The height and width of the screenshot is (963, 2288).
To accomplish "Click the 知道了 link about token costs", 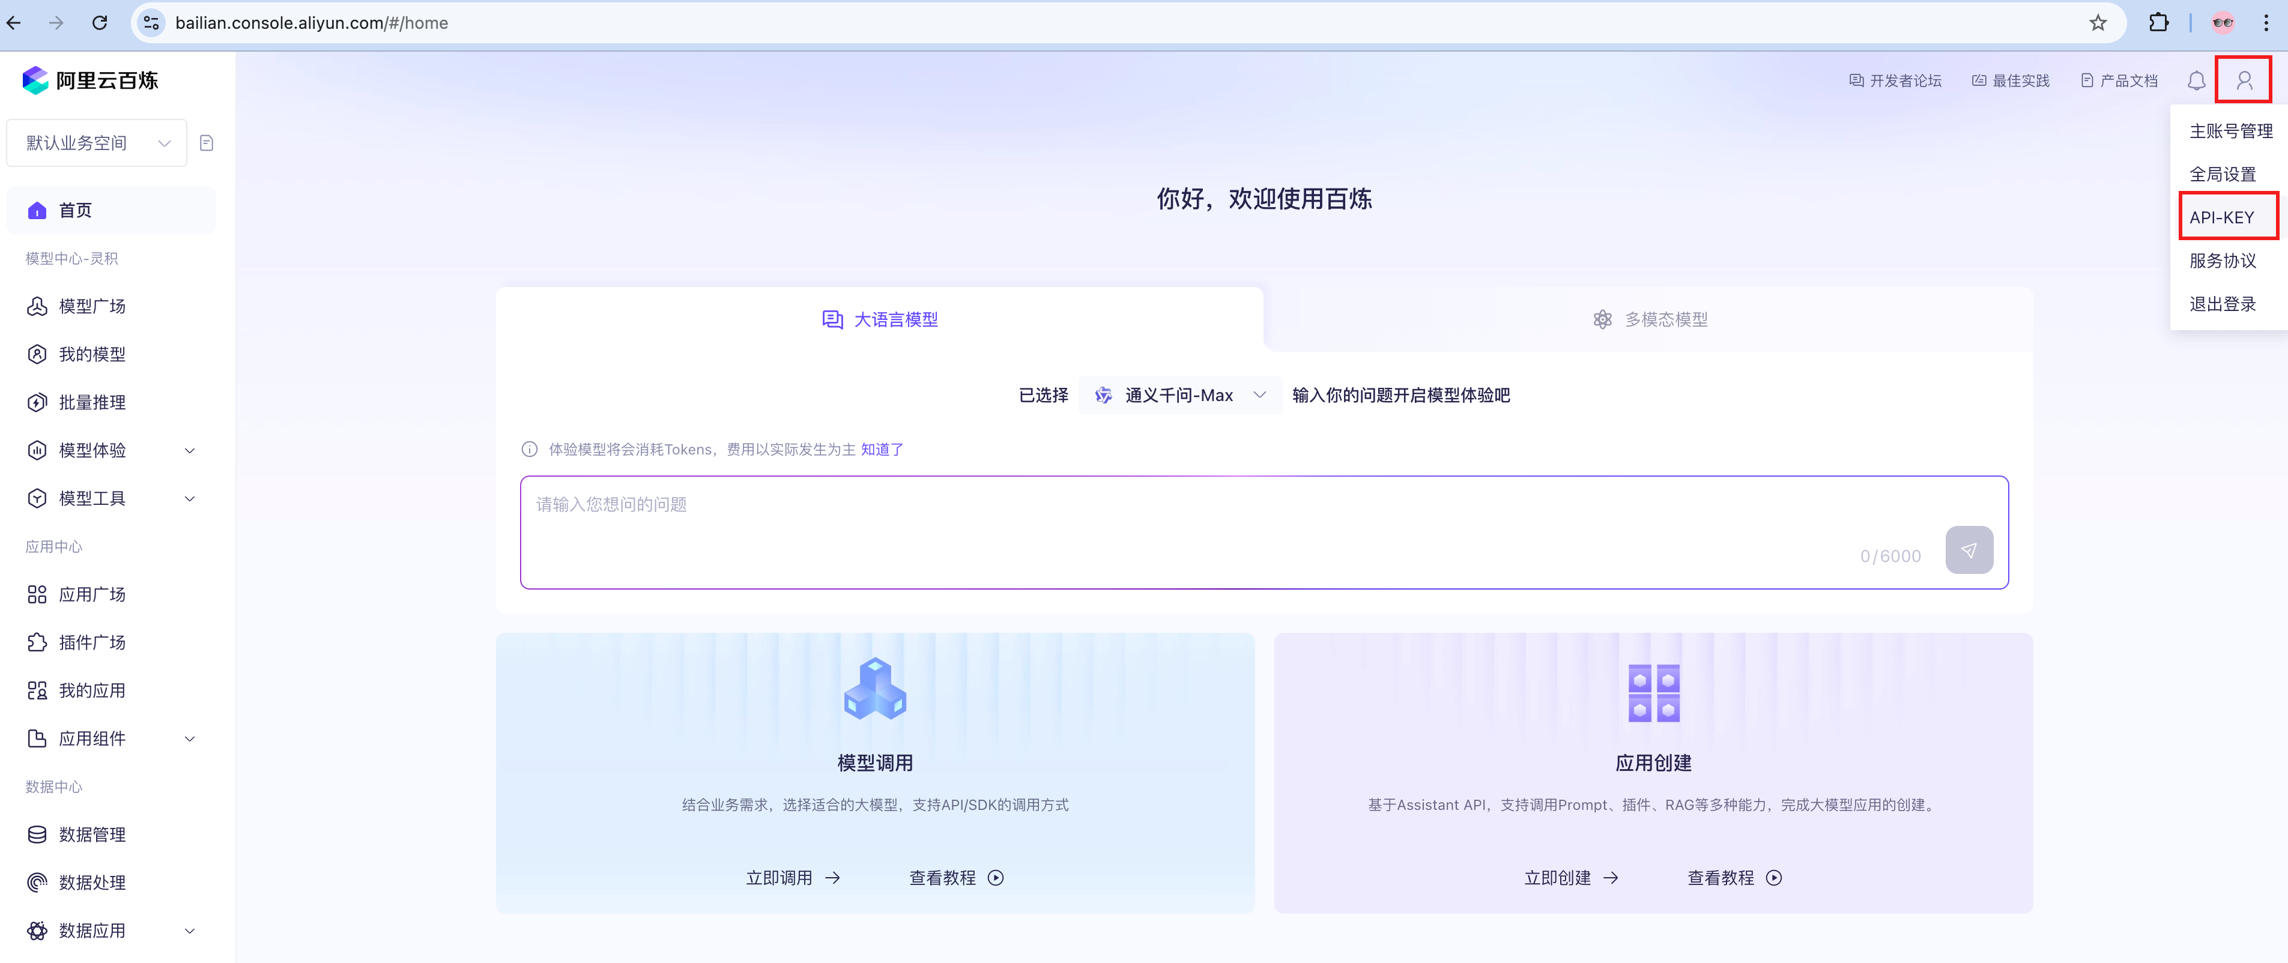I will pyautogui.click(x=881, y=448).
